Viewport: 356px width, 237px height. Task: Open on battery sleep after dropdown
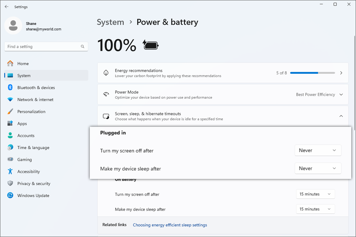point(315,209)
